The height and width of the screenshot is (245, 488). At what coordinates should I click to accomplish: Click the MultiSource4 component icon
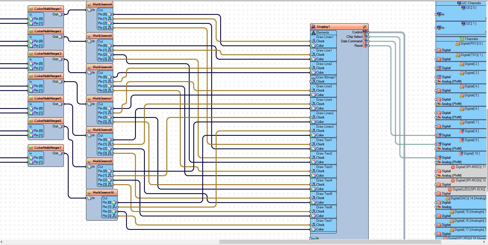pyautogui.click(x=89, y=4)
